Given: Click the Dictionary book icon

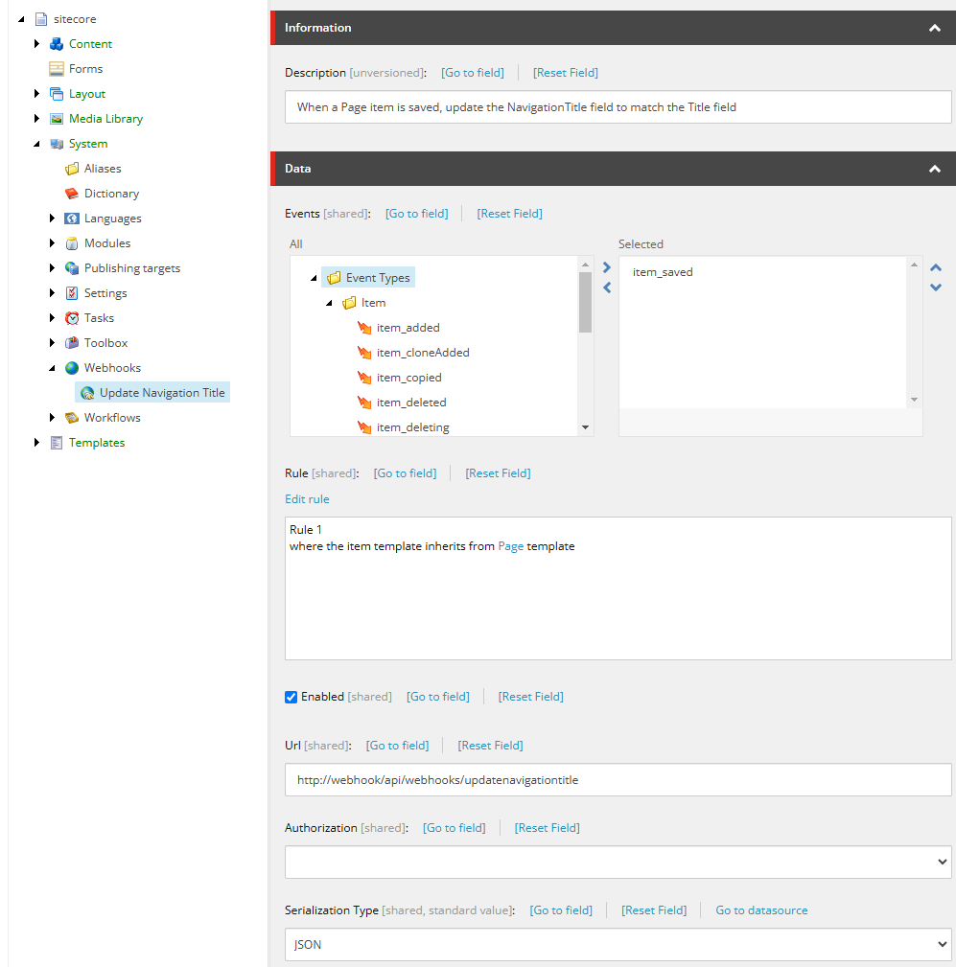Looking at the screenshot, I should point(72,194).
